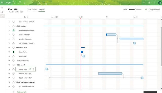Mark book hotel complete
The image size is (162, 93).
[13, 56]
